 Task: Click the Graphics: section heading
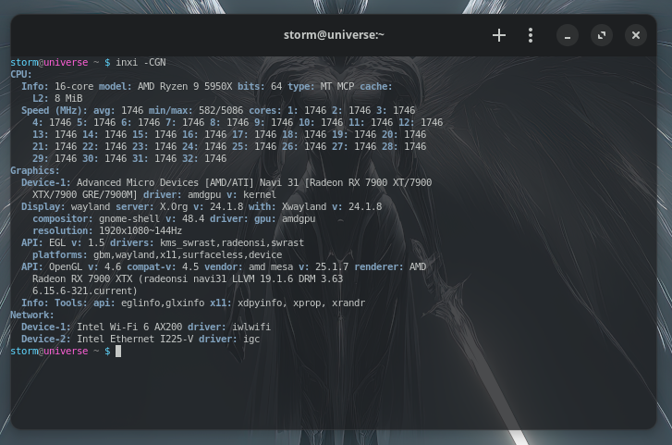pos(35,171)
